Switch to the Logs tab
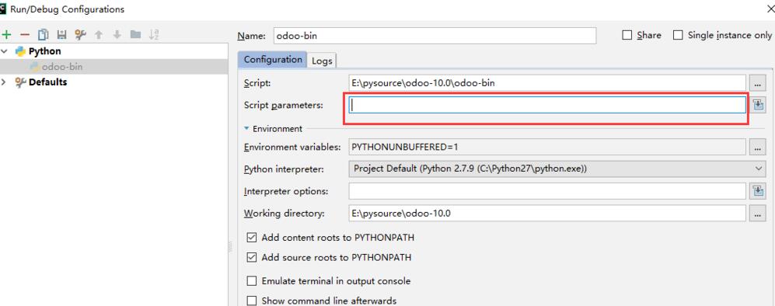Image resolution: width=775 pixels, height=306 pixels. tap(323, 61)
